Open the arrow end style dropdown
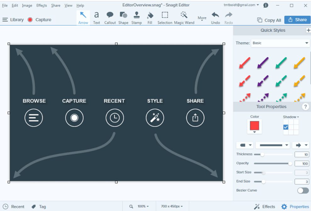 point(301,145)
